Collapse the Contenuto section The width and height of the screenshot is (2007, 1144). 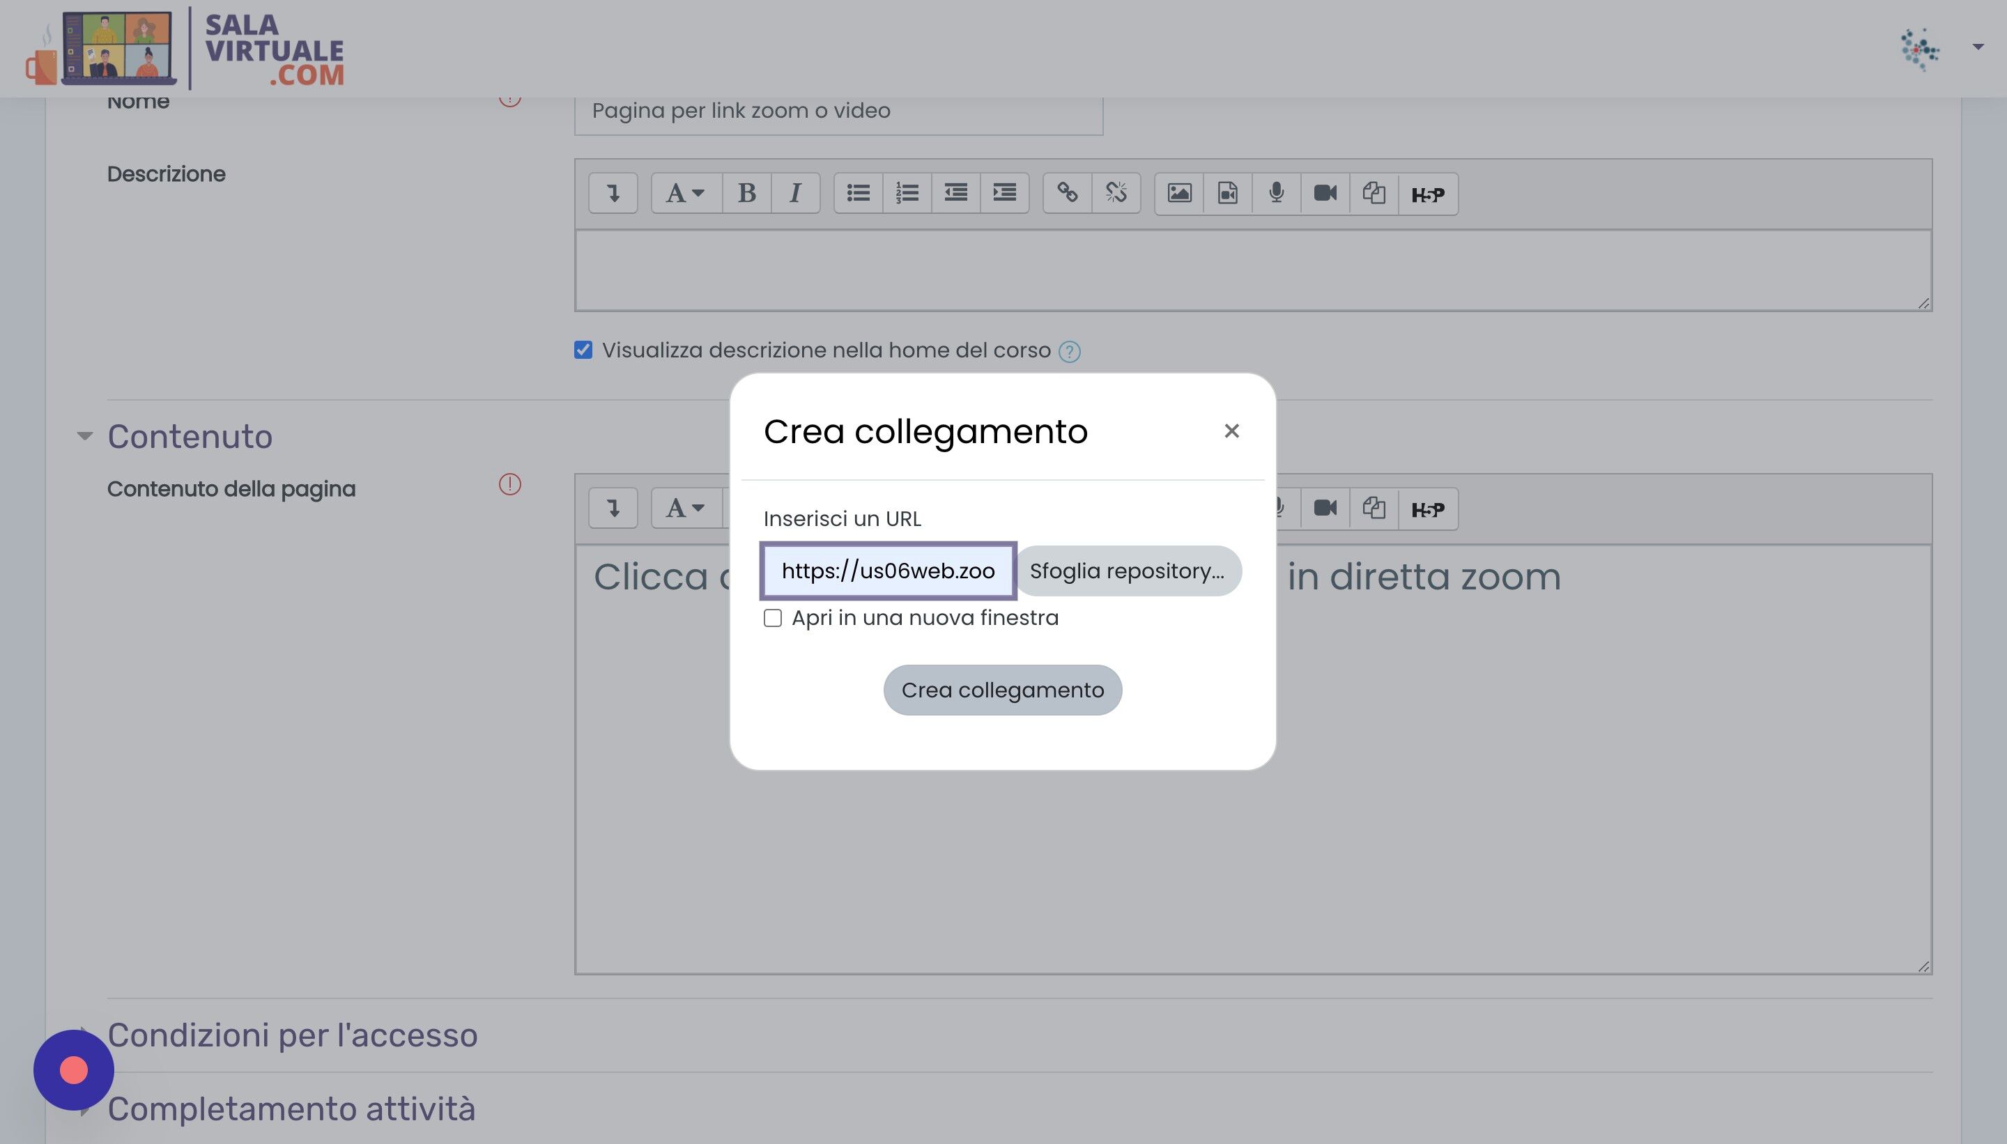point(85,435)
